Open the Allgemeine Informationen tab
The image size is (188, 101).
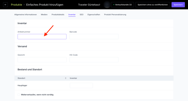(26, 15)
